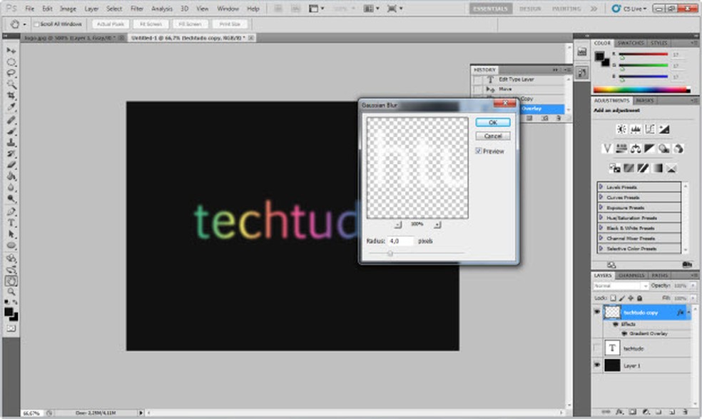
Task: Cancel the Gaussian Blur dialog
Action: click(x=493, y=136)
